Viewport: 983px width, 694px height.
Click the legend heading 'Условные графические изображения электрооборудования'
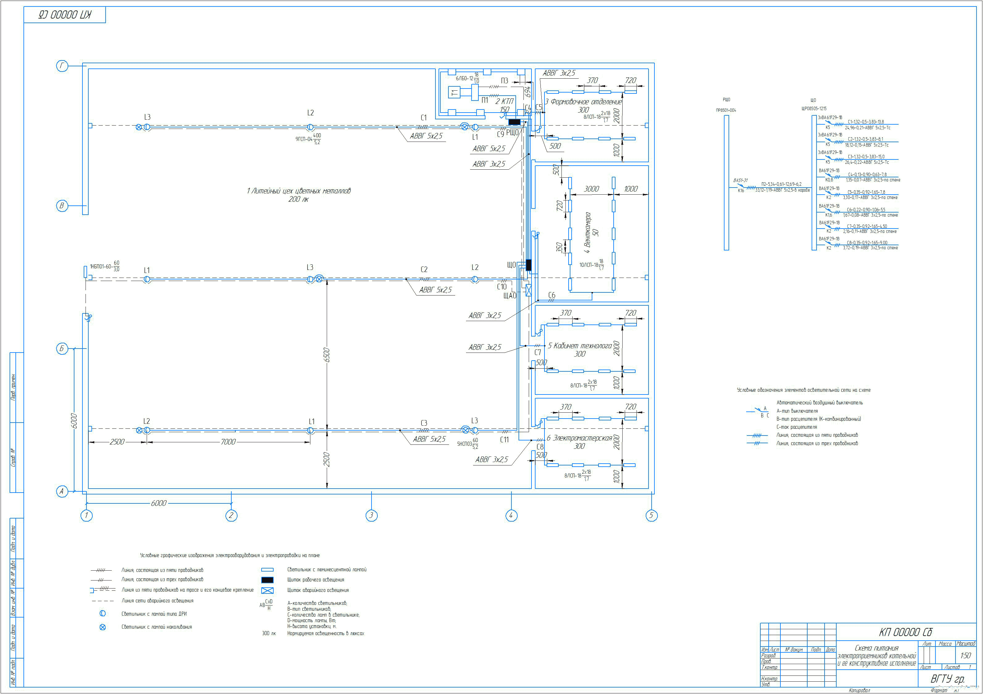coord(230,556)
